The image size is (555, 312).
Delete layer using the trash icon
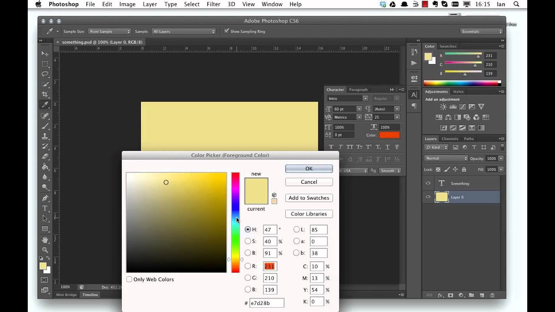pos(492,295)
